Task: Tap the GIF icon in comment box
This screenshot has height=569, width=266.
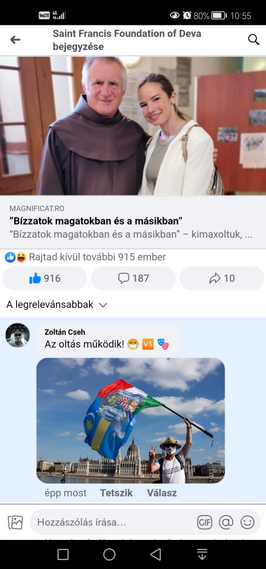Action: pyautogui.click(x=204, y=523)
